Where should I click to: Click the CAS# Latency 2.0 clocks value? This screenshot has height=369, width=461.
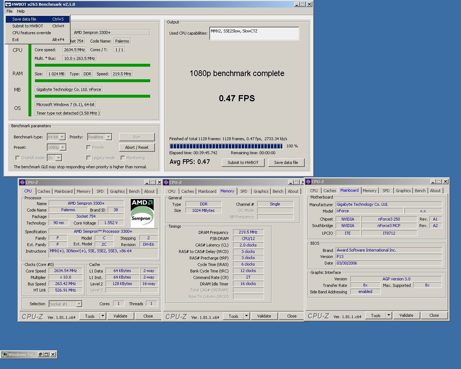click(x=248, y=245)
